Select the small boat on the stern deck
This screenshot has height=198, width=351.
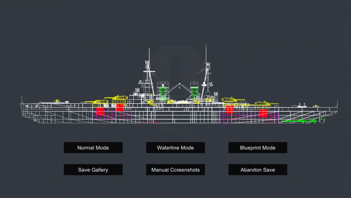302,106
